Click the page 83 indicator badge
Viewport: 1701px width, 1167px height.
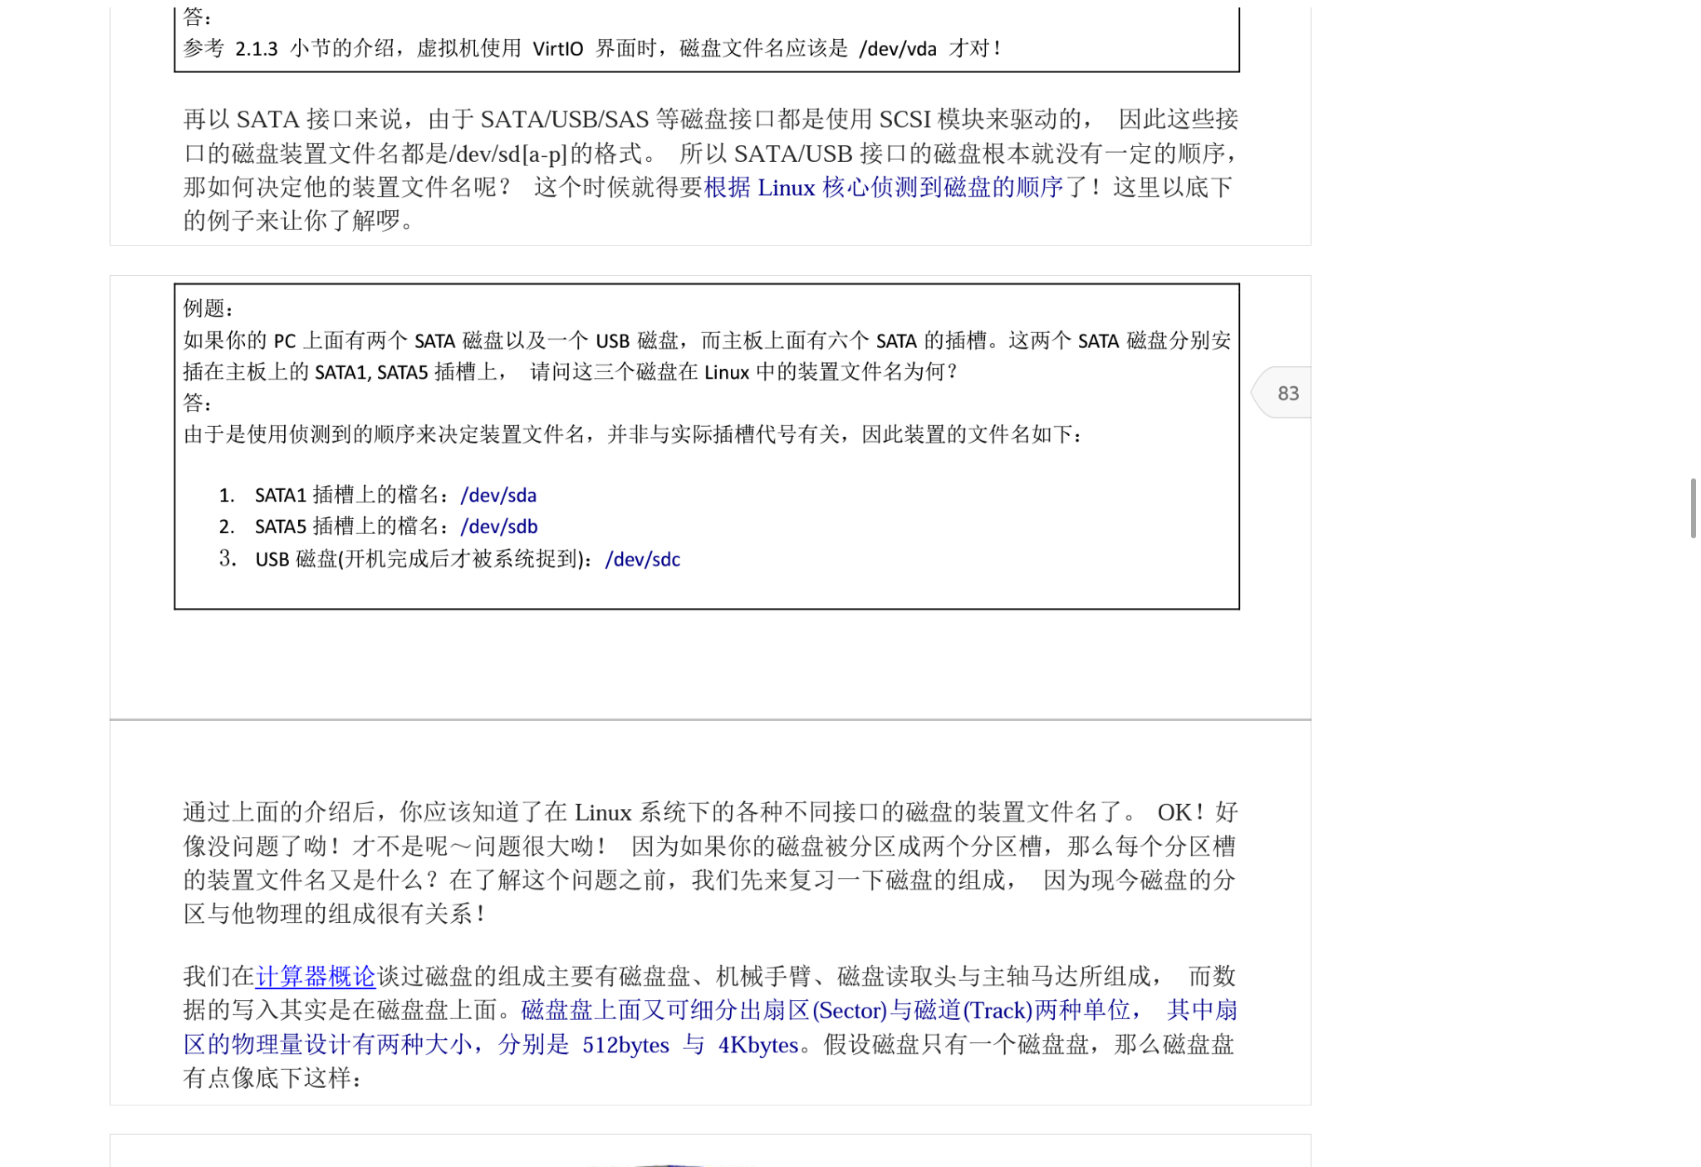[1287, 393]
